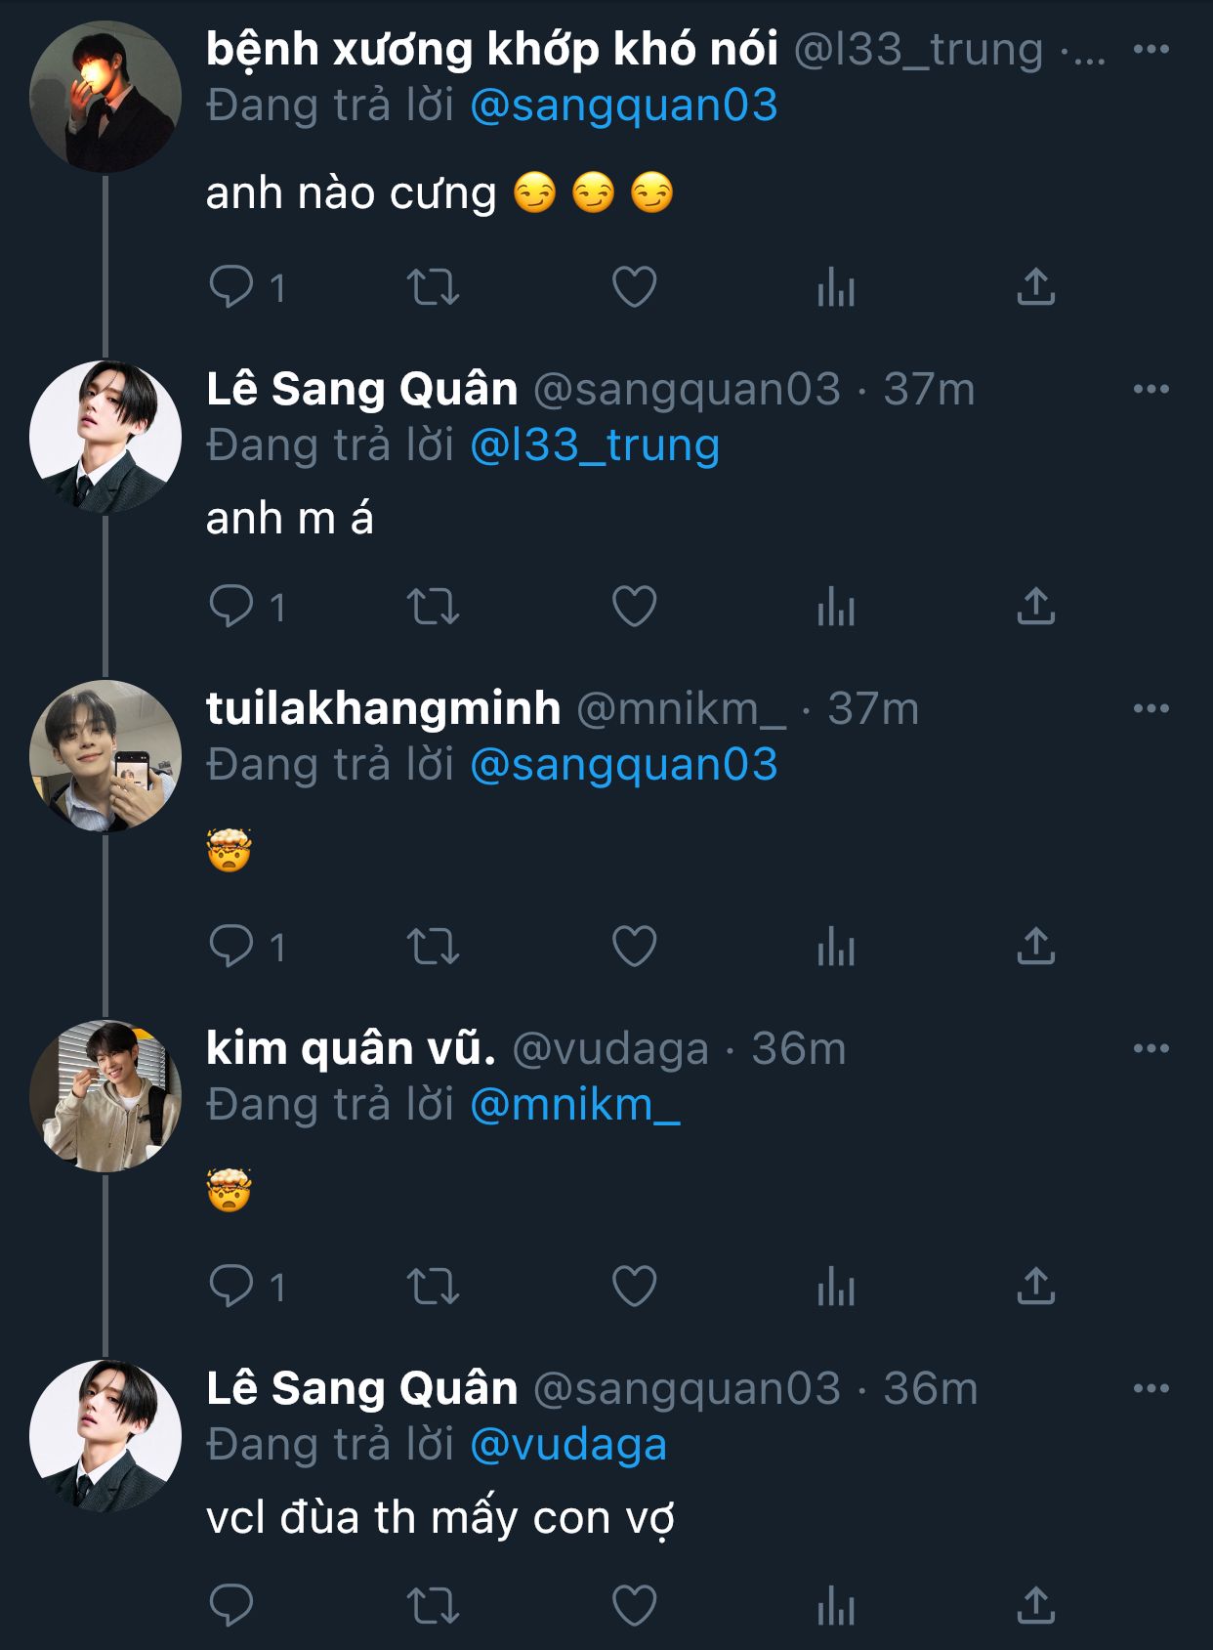Open tuilakhangminh's profile picture

click(x=105, y=756)
